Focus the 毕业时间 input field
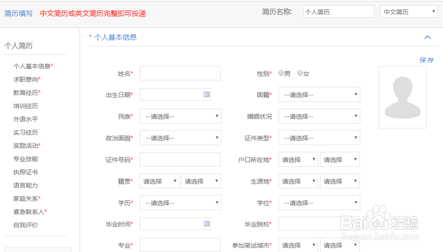The width and height of the screenshot is (443, 252). [x=175, y=224]
